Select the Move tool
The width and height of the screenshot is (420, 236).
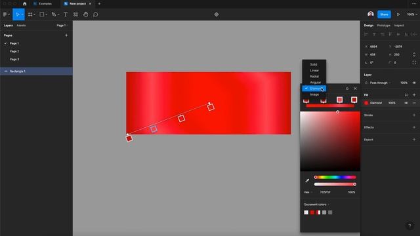coord(17,14)
